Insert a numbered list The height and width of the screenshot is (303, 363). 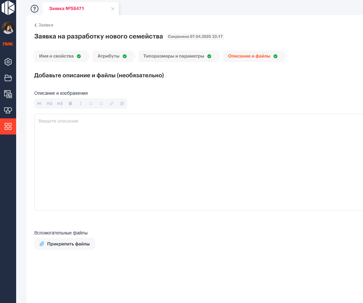pos(101,103)
